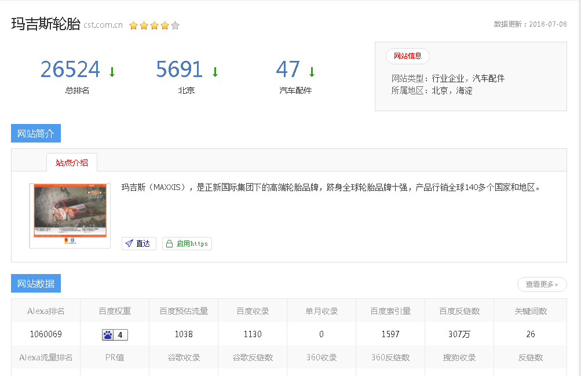The width and height of the screenshot is (581, 376).
Task: Click the 玛吉斯轮胎 site title
Action: pos(46,24)
